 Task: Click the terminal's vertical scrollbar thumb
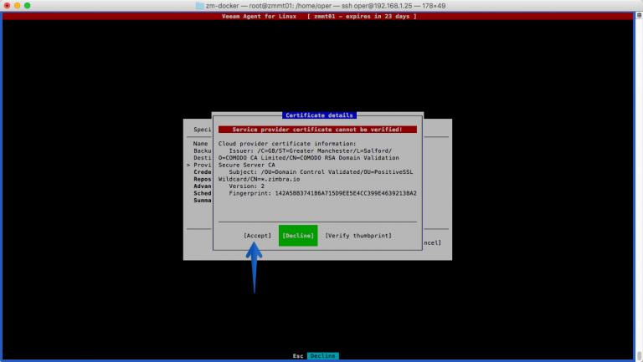pos(639,354)
